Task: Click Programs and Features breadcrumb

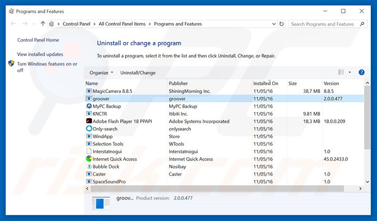Action: pyautogui.click(x=178, y=24)
